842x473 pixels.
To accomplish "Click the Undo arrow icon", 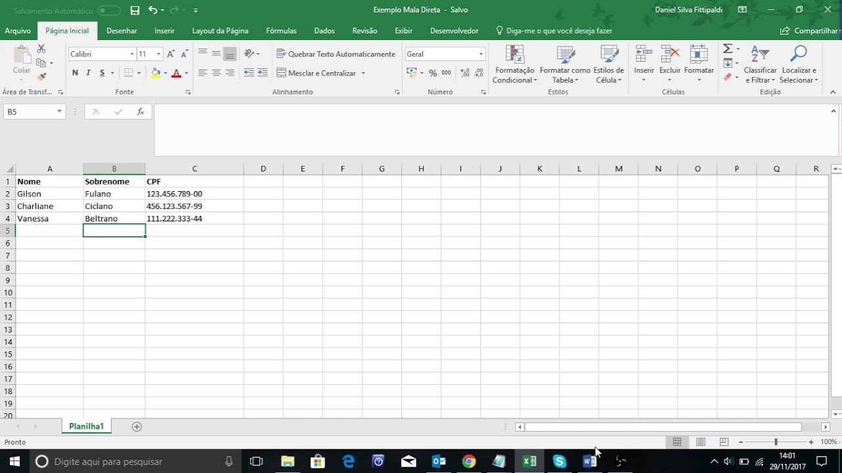I will tap(153, 10).
